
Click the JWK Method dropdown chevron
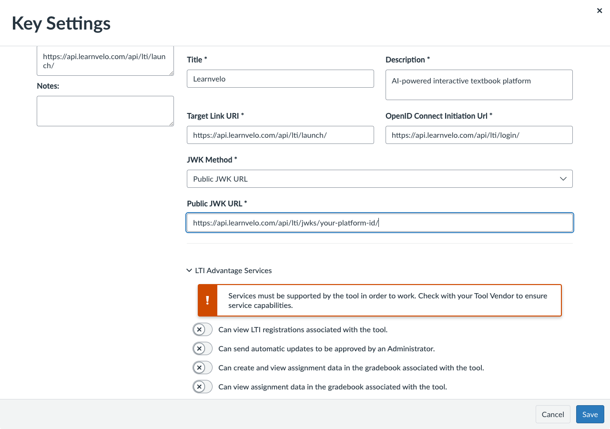tap(563, 179)
